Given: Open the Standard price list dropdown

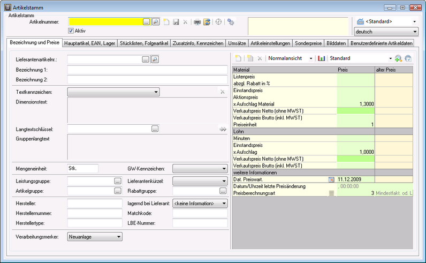Looking at the screenshot, I should [x=390, y=58].
